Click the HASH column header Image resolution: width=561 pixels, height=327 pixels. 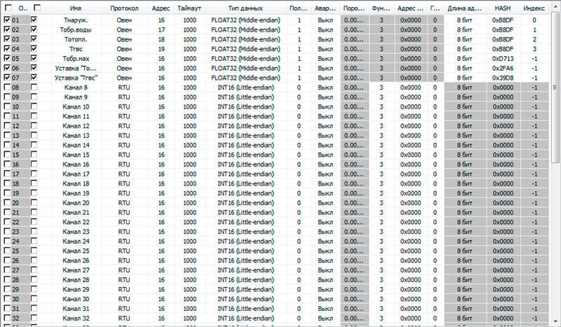(x=503, y=8)
